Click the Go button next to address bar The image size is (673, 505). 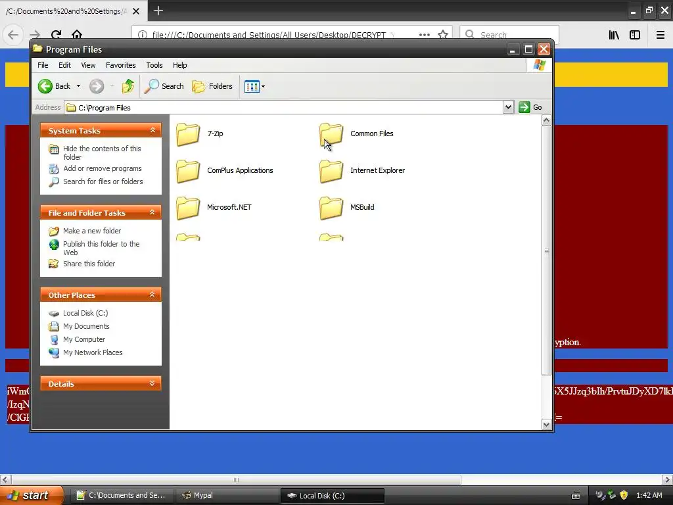(x=530, y=107)
